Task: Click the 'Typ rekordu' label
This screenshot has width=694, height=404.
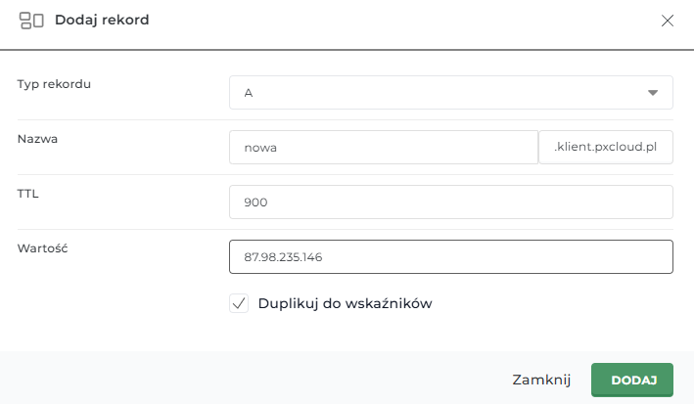Action: point(54,84)
